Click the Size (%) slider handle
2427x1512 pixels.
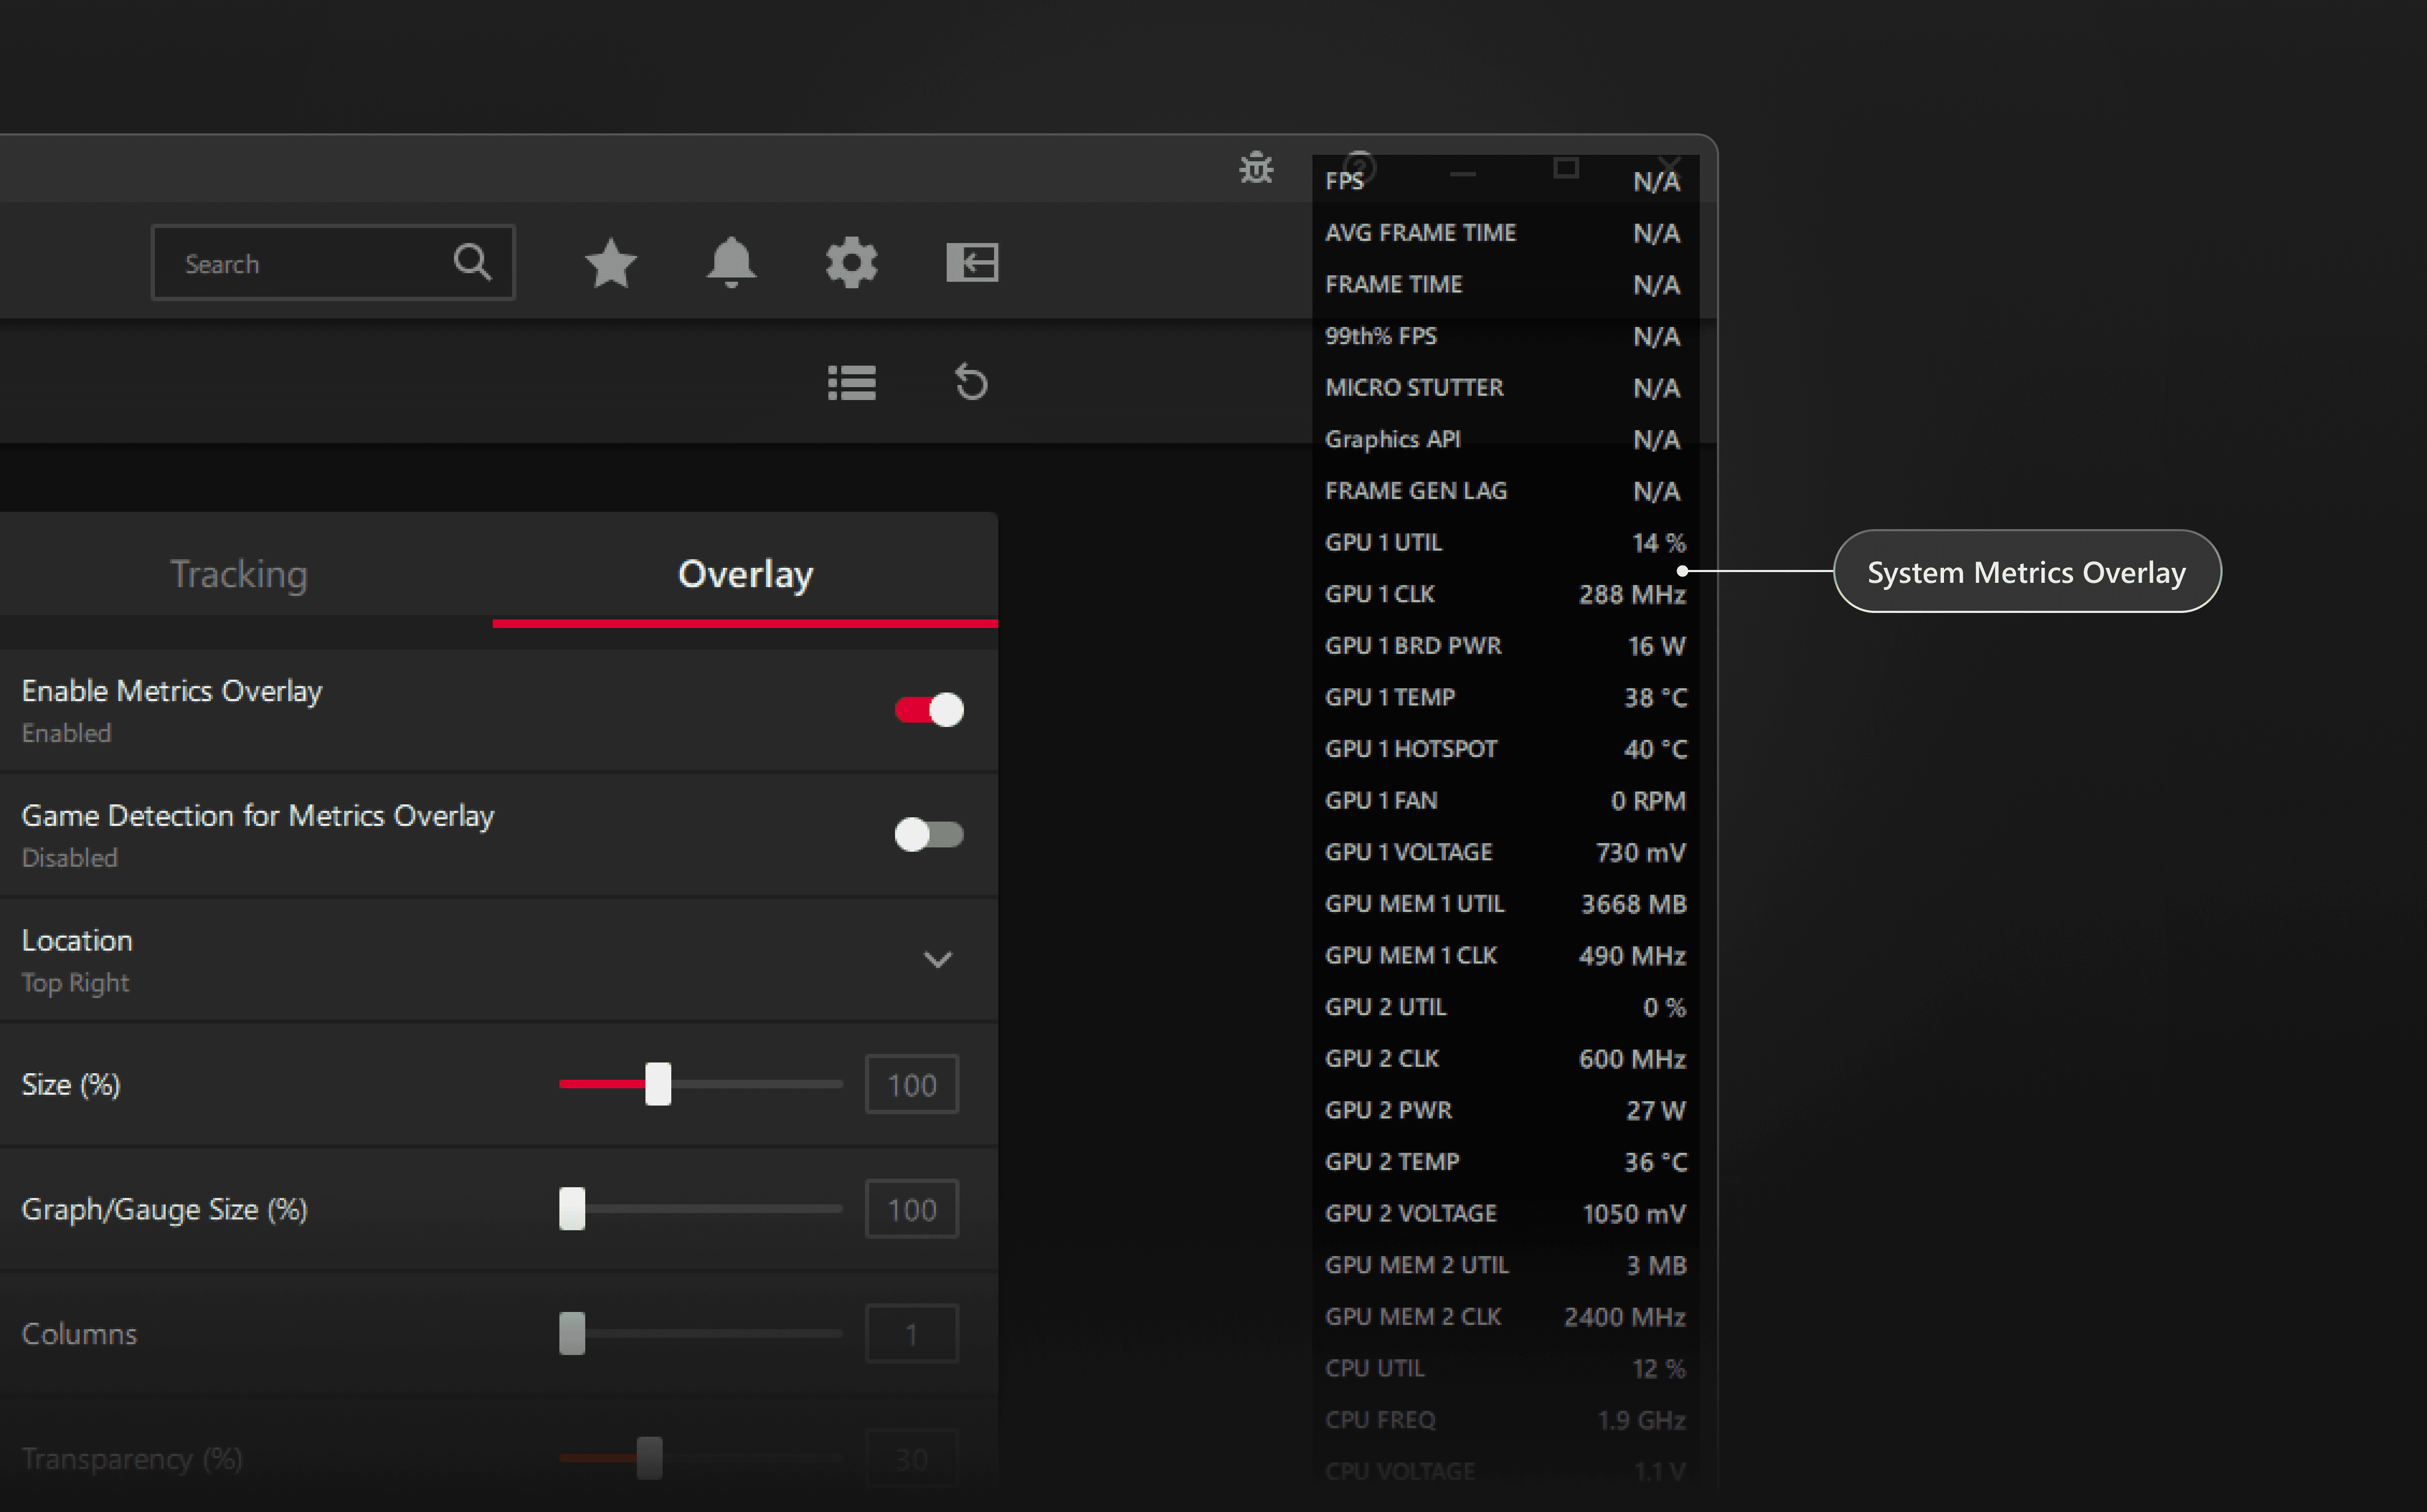[657, 1084]
